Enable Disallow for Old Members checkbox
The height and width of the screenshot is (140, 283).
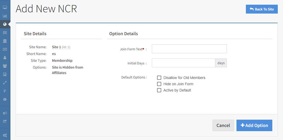[x=159, y=78]
